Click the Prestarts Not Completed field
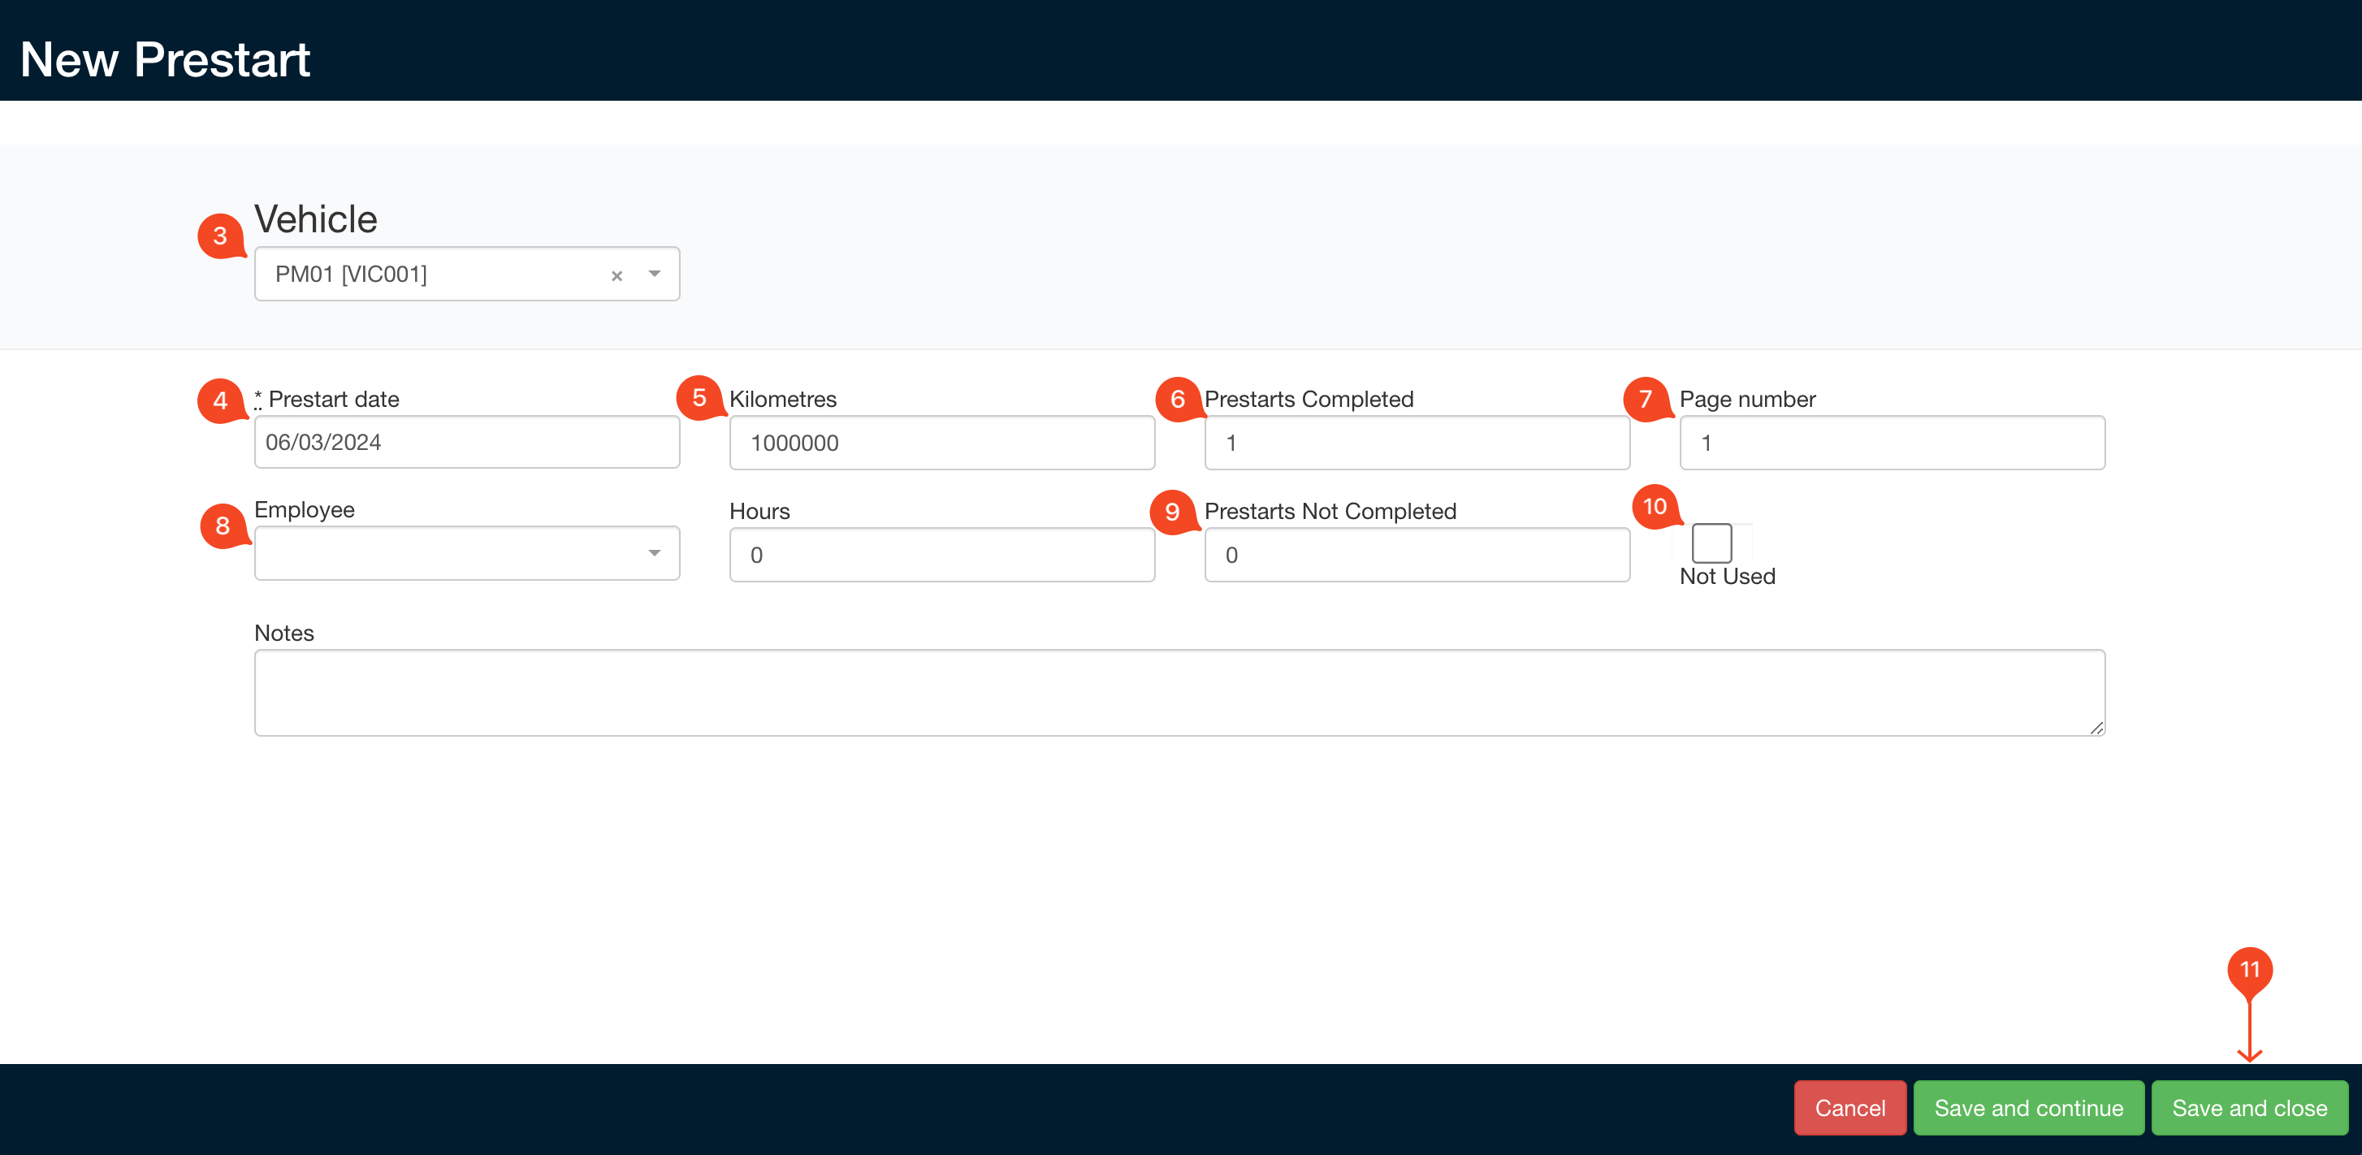 pyautogui.click(x=1416, y=554)
